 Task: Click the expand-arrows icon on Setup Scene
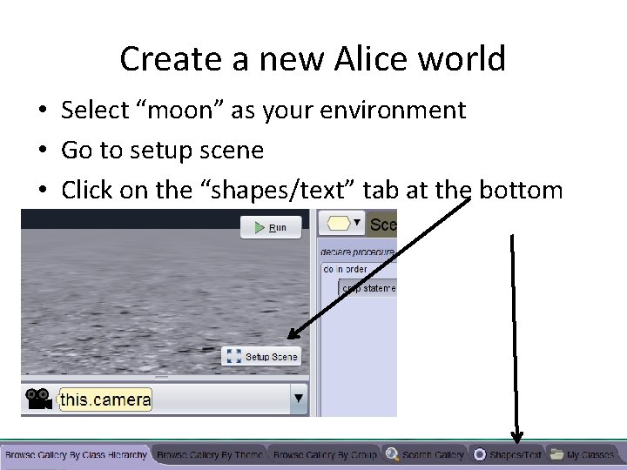[234, 356]
